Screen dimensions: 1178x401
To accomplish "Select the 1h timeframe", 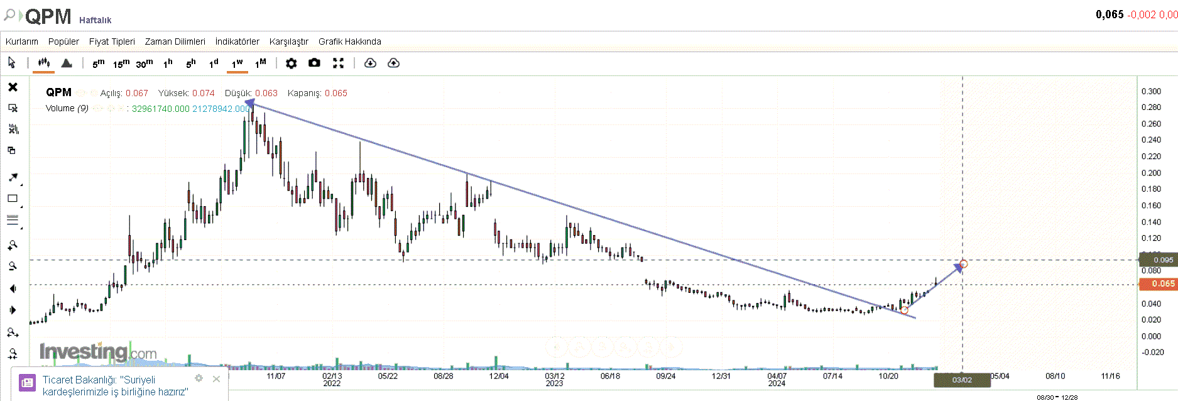I will pyautogui.click(x=168, y=63).
